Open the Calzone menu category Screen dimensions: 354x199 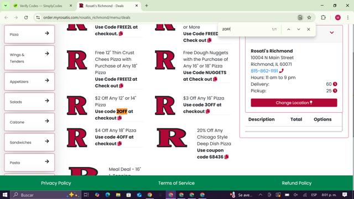click(x=29, y=122)
